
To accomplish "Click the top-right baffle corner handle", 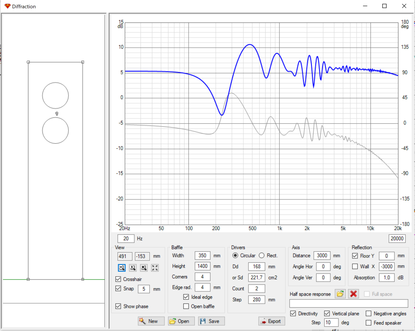I will point(83,62).
